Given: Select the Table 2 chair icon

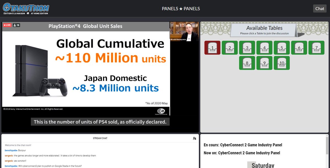Looking at the screenshot, I should pyautogui.click(x=230, y=48).
